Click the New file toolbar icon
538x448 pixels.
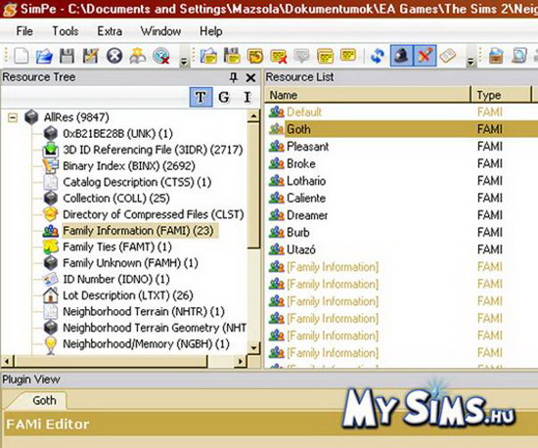22,56
